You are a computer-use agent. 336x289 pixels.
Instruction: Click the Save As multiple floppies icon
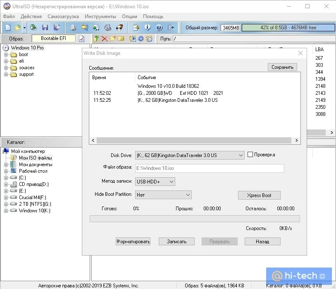[x=57, y=28]
